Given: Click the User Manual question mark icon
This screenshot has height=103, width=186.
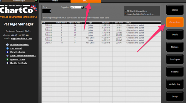Looking at the screenshot, I should pos(7,48).
